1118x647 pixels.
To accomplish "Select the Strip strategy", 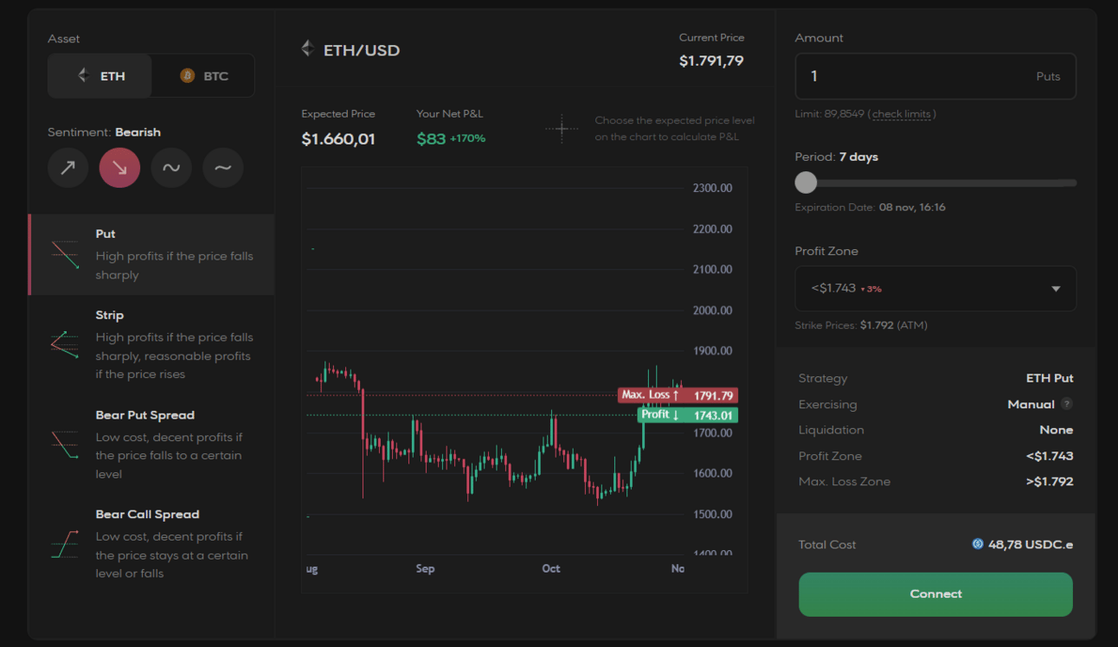I will coord(151,344).
